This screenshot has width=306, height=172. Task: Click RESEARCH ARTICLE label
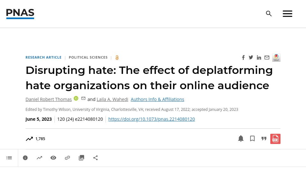coord(44,57)
